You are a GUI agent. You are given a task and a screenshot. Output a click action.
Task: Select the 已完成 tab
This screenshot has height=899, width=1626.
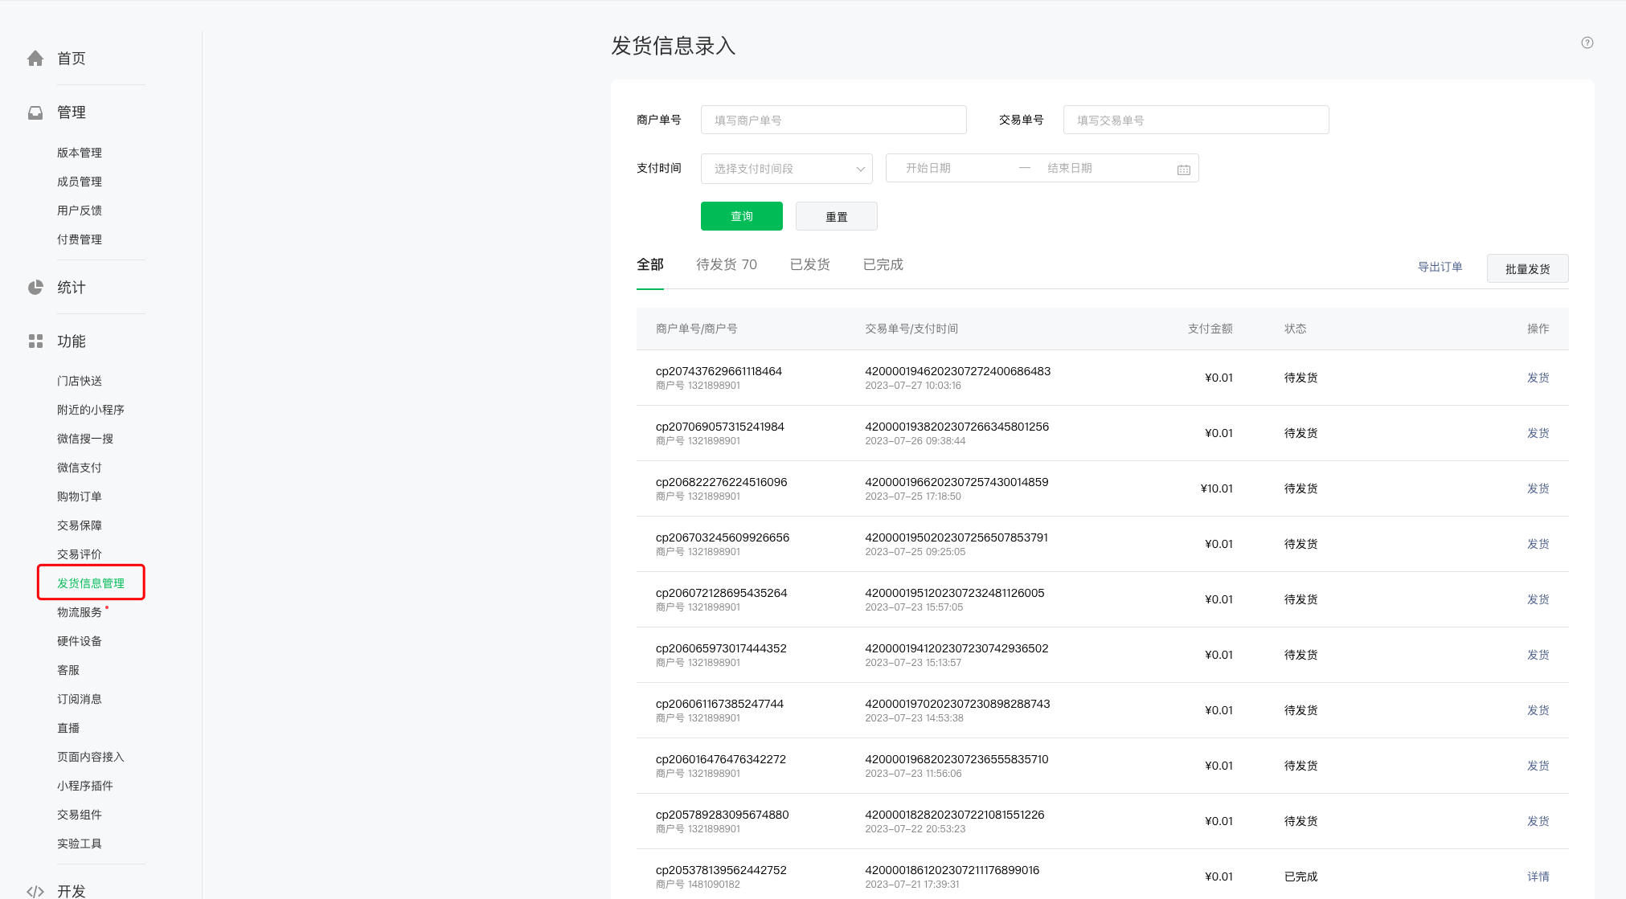pyautogui.click(x=883, y=265)
